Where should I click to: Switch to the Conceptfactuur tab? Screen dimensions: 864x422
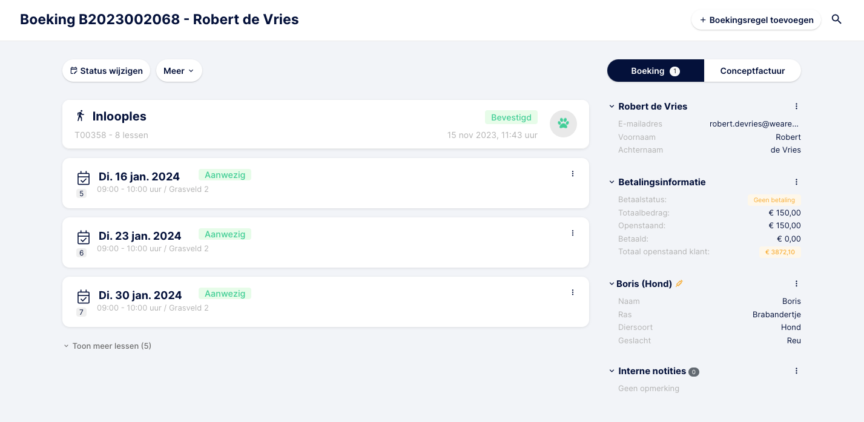coord(753,71)
